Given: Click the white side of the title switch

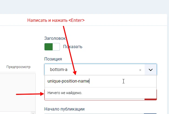Looking at the screenshot, I should tap(56, 47).
